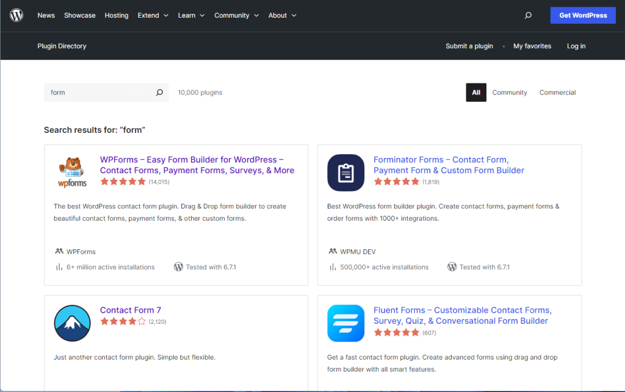Viewport: 625px width, 392px height.
Task: Click the contributors icon beside WPMU DEV
Action: tap(331, 251)
